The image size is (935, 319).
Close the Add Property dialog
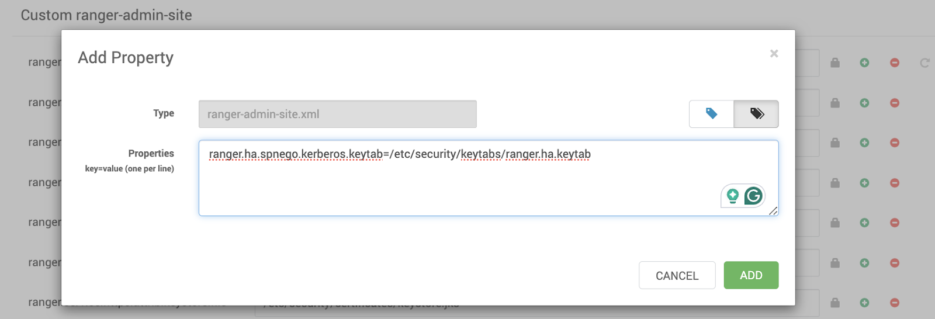774,54
